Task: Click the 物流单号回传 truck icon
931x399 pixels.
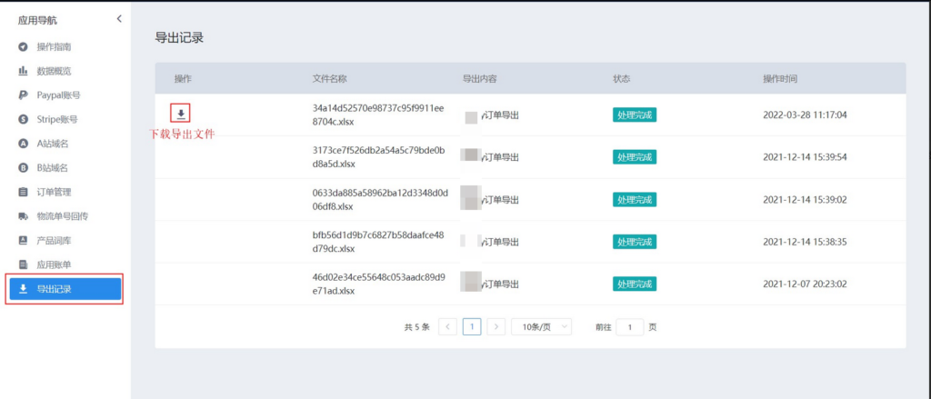Action: [x=23, y=216]
